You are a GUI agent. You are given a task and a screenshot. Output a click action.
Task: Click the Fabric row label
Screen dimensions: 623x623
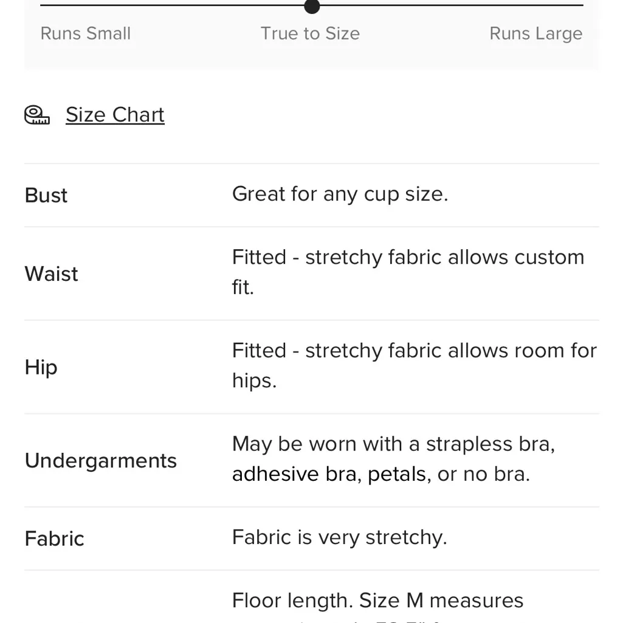(x=55, y=539)
